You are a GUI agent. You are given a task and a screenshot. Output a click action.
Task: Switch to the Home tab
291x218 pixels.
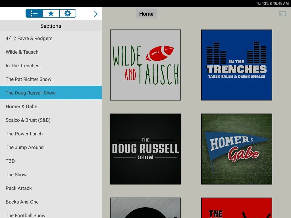click(146, 13)
